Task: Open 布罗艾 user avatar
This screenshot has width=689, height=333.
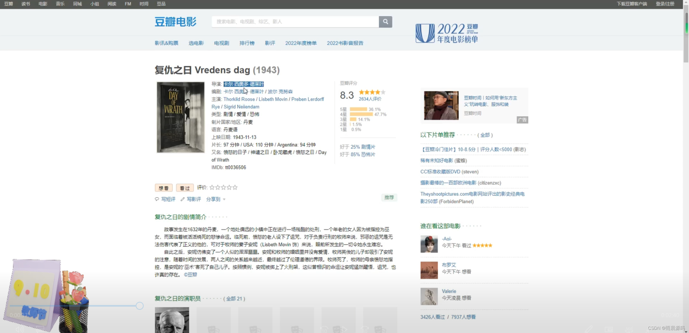Action: 429,270
